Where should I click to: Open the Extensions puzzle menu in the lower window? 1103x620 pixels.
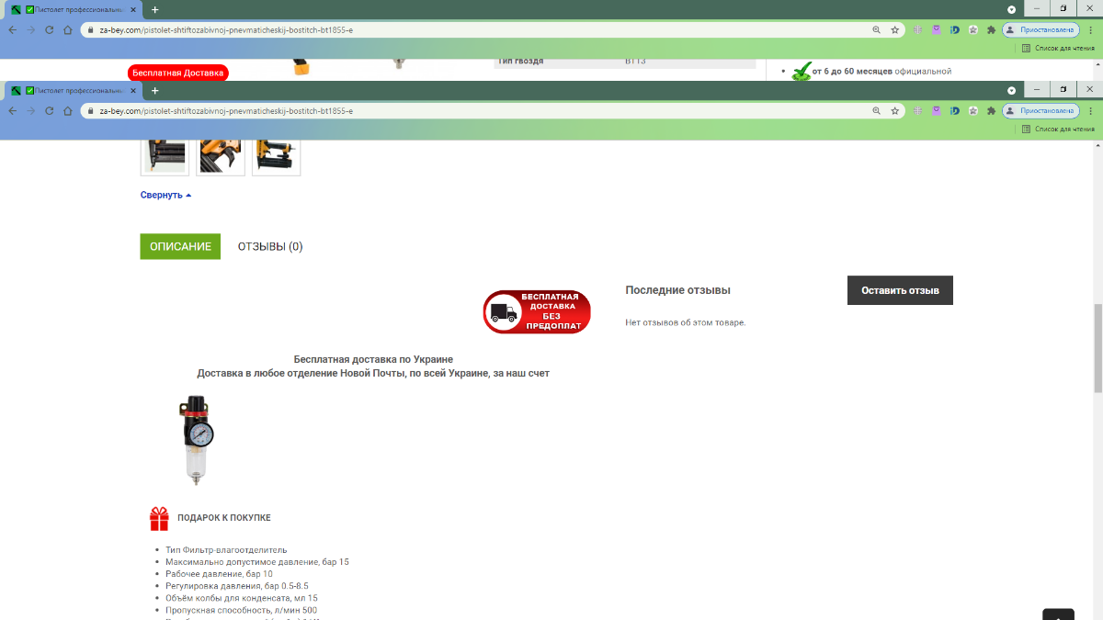coord(991,110)
